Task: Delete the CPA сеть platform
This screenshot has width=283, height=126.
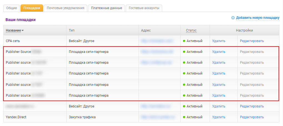Action: point(219,41)
